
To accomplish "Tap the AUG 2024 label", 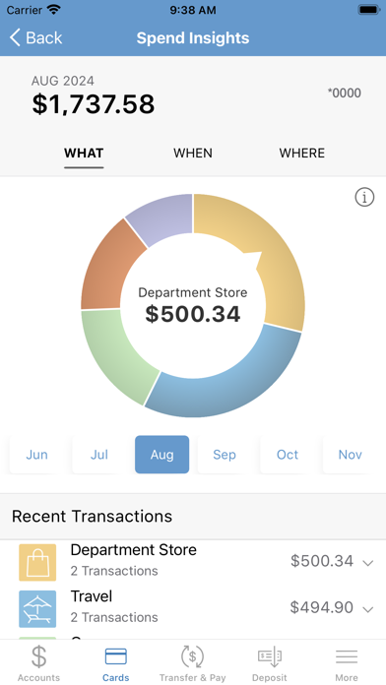I will point(62,81).
